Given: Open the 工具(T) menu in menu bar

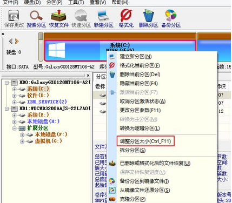Looking at the screenshot, I should pos(76,2).
